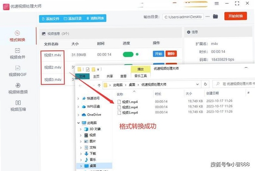Open the 音乐工具 ribbon tab
Image resolution: width=255 pixels, height=171 pixels.
pos(141,76)
